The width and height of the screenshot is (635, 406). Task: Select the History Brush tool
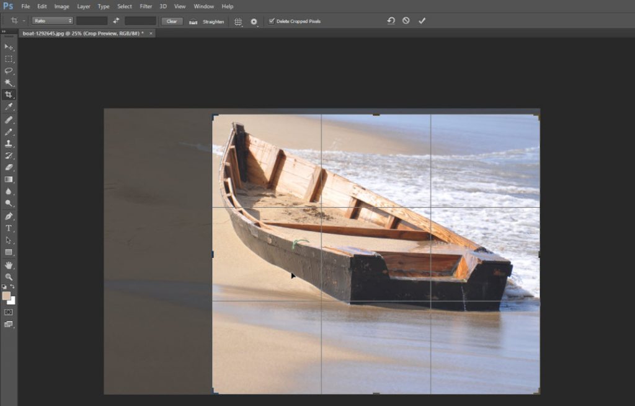[9, 156]
